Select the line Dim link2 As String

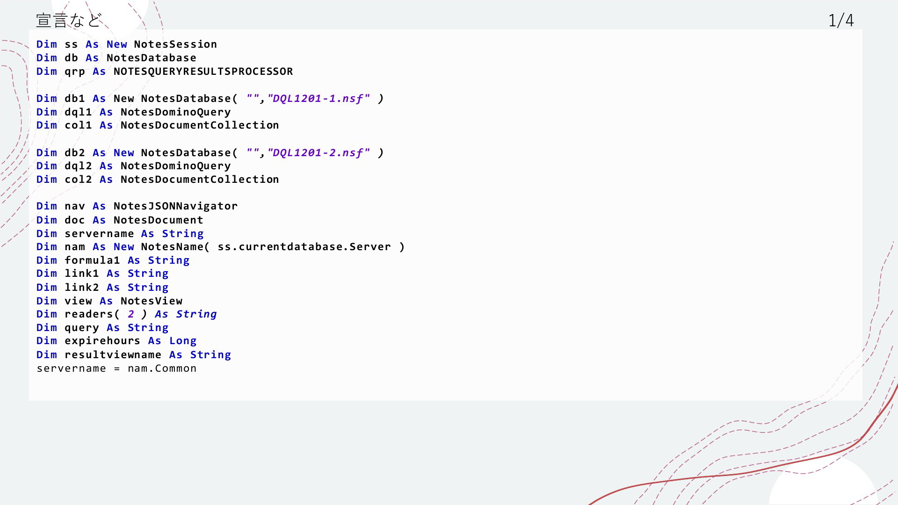[x=102, y=288]
